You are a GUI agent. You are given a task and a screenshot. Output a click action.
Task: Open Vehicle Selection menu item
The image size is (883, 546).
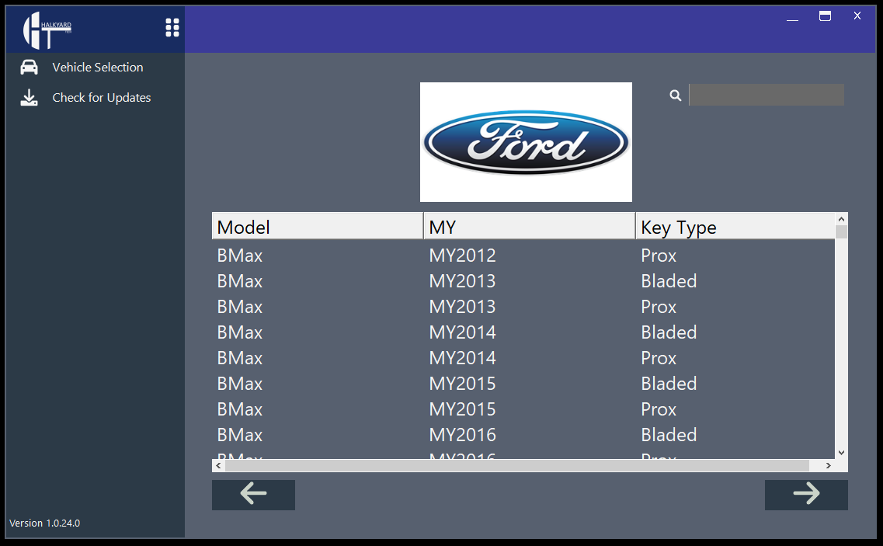(97, 68)
